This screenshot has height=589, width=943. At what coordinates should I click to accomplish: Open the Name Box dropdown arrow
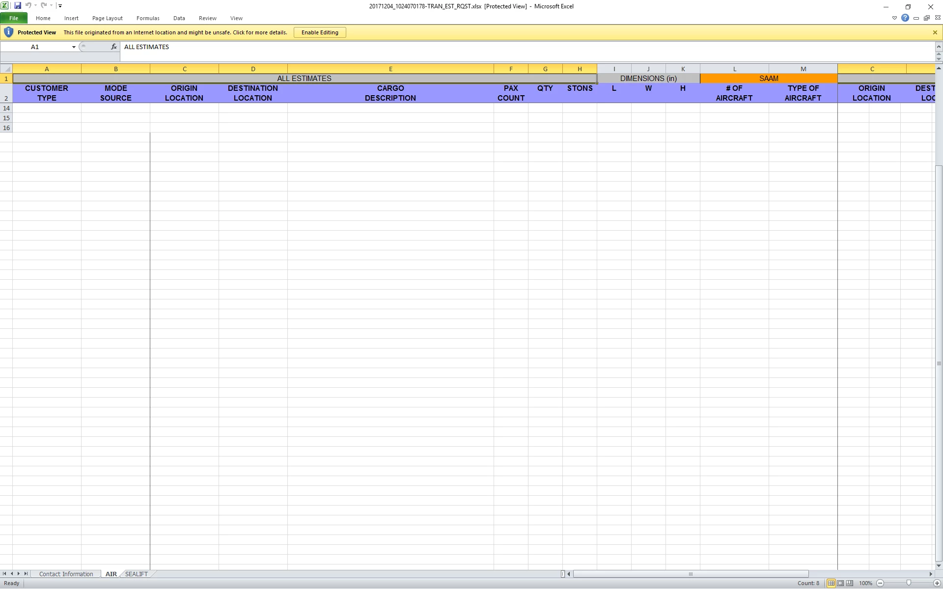point(74,47)
